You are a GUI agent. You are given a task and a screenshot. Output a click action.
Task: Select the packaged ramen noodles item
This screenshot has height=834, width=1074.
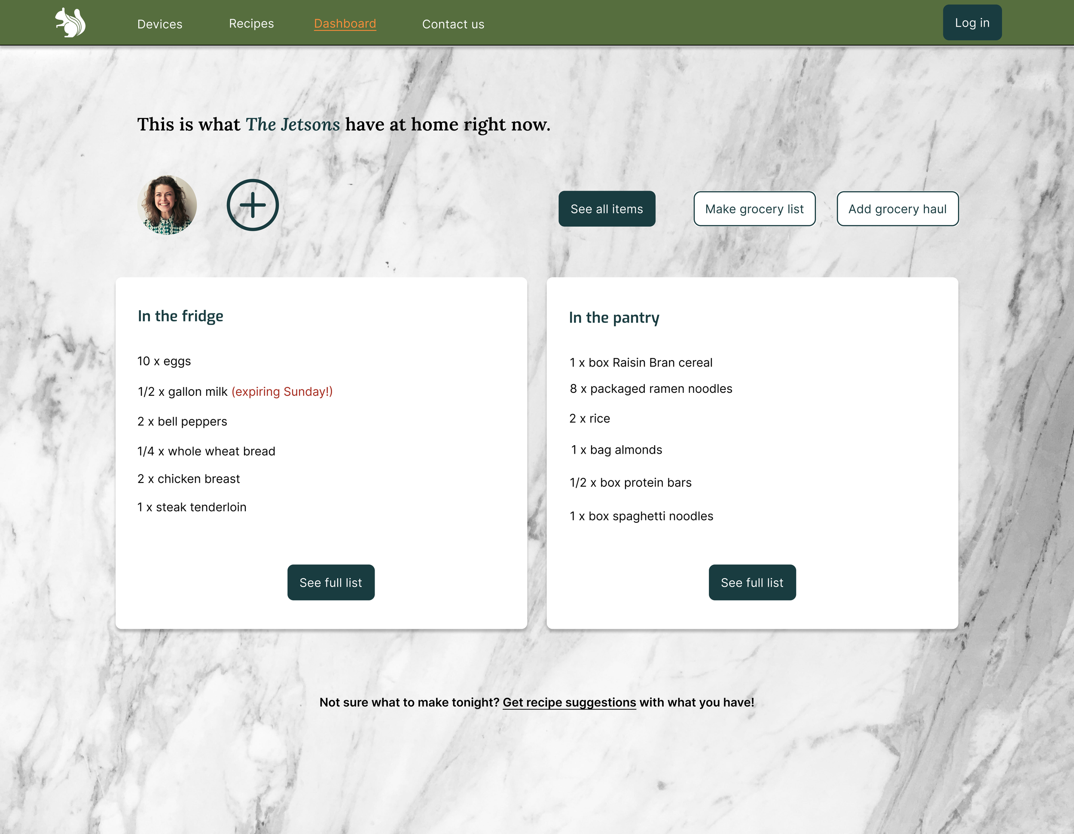[x=650, y=389]
